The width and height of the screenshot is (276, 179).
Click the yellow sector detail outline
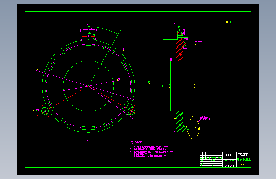[x=193, y=128]
